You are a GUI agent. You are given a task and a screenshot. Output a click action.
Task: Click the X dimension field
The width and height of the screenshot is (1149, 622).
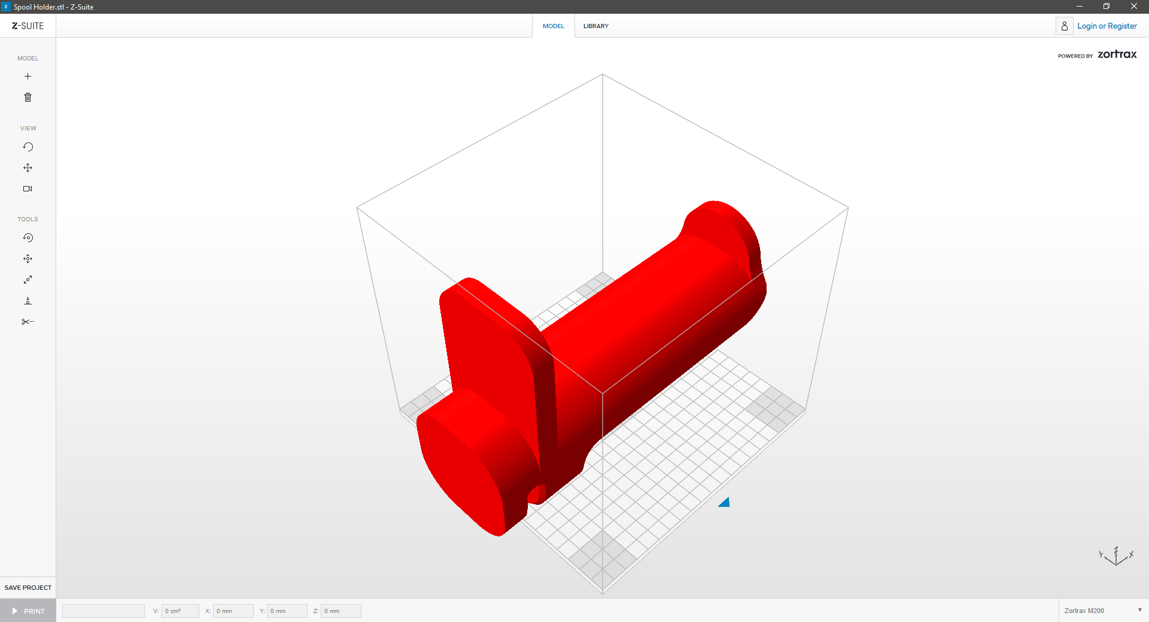tap(233, 611)
